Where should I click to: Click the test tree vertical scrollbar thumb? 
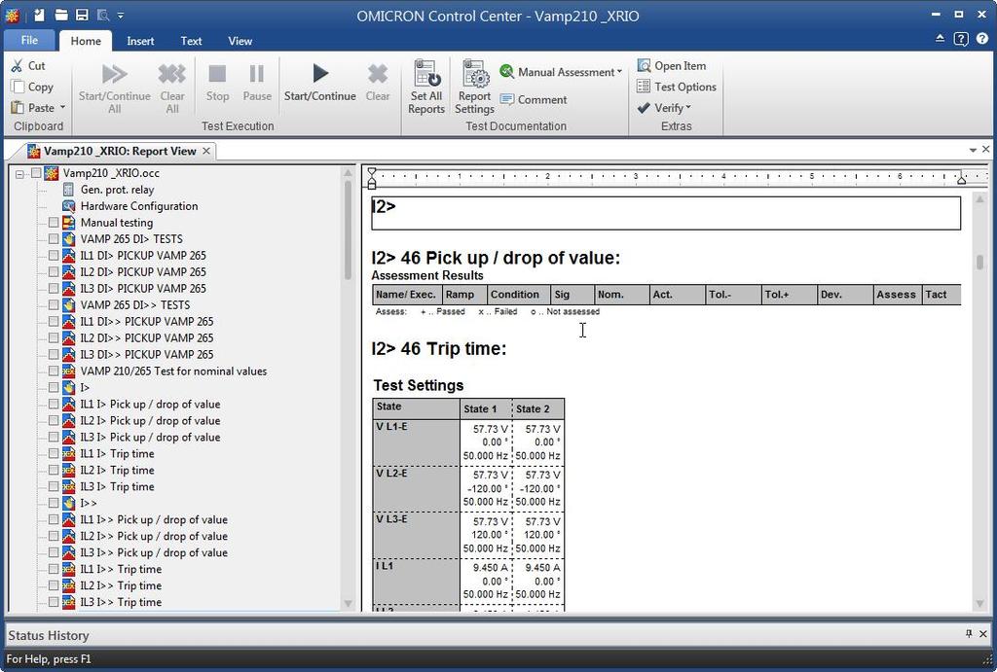[x=348, y=230]
